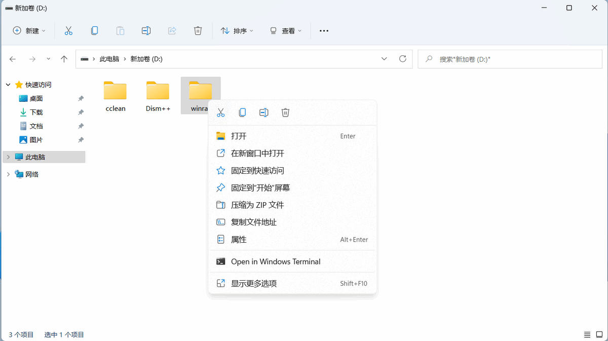
Task: Click the 选中 1 个项目 status text
Action: (64, 335)
